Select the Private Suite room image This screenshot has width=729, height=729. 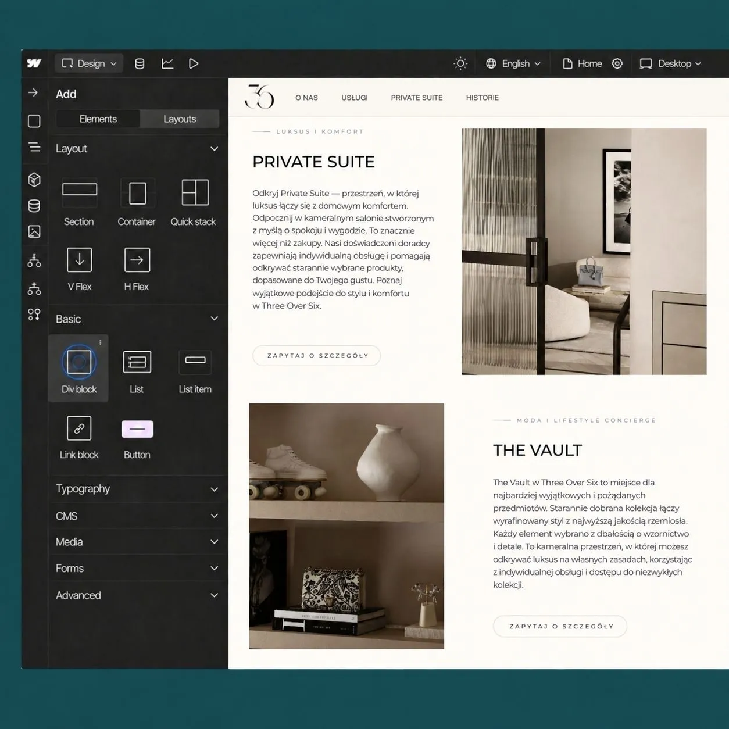pos(584,252)
